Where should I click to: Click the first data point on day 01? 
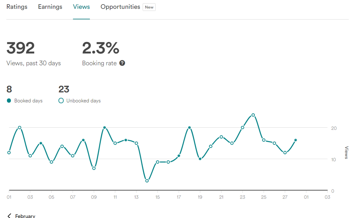coord(9,153)
